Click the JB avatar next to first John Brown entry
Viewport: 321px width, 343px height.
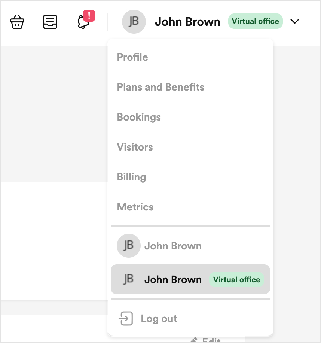click(x=128, y=246)
